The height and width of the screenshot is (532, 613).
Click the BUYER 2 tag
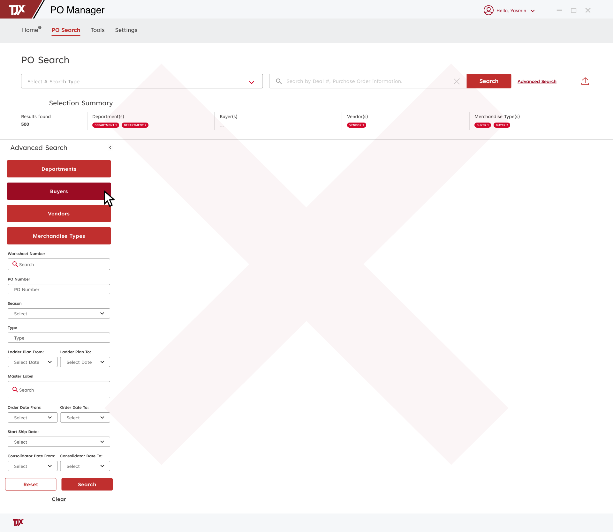click(x=502, y=125)
